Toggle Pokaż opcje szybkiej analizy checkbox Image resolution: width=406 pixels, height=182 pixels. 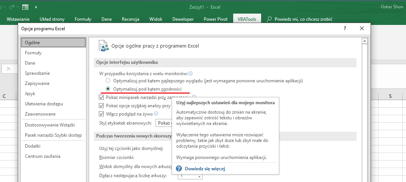click(x=101, y=105)
